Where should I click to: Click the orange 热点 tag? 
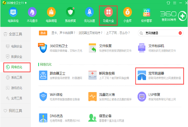(43, 33)
